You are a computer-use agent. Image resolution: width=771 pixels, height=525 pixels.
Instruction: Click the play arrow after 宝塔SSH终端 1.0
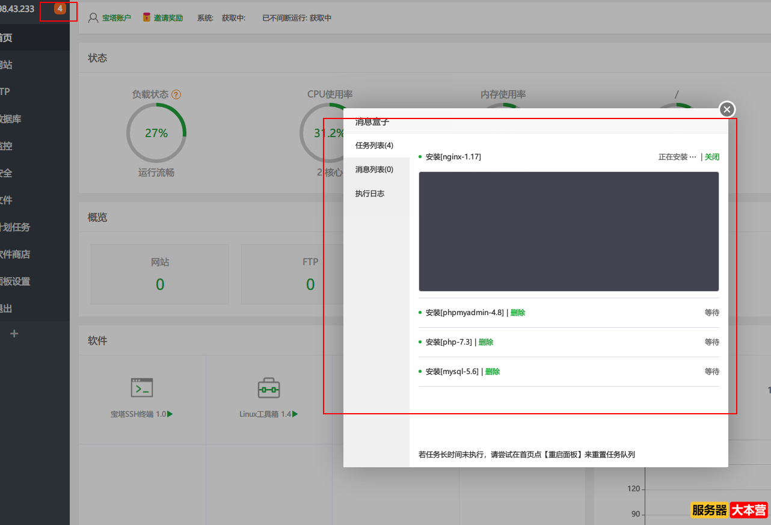pos(170,414)
